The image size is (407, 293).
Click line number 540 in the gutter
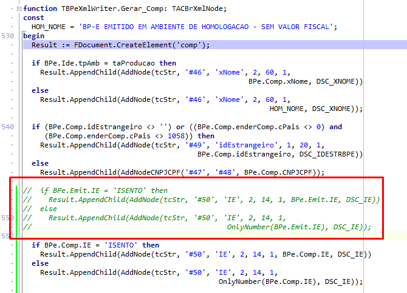pyautogui.click(x=7, y=127)
